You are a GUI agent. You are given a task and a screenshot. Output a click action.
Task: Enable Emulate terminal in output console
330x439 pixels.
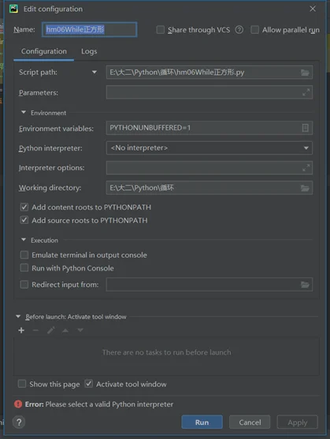24,255
